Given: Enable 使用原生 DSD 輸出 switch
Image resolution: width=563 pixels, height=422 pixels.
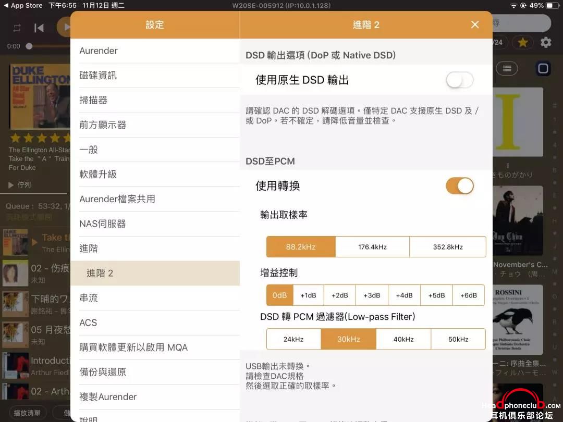Looking at the screenshot, I should coord(460,80).
